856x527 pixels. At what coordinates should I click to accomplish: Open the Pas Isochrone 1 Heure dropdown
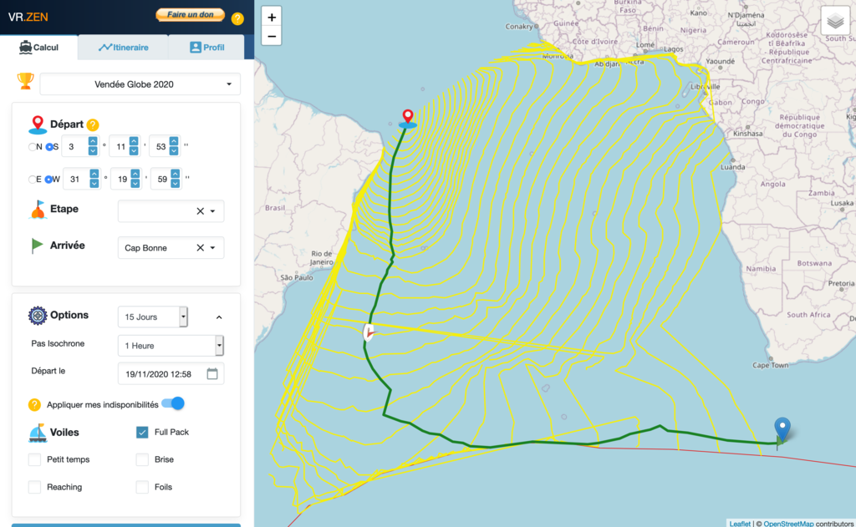pyautogui.click(x=171, y=345)
